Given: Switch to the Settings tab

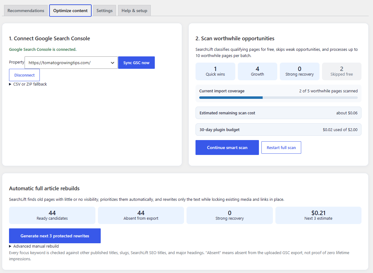Looking at the screenshot, I should coord(104,11).
